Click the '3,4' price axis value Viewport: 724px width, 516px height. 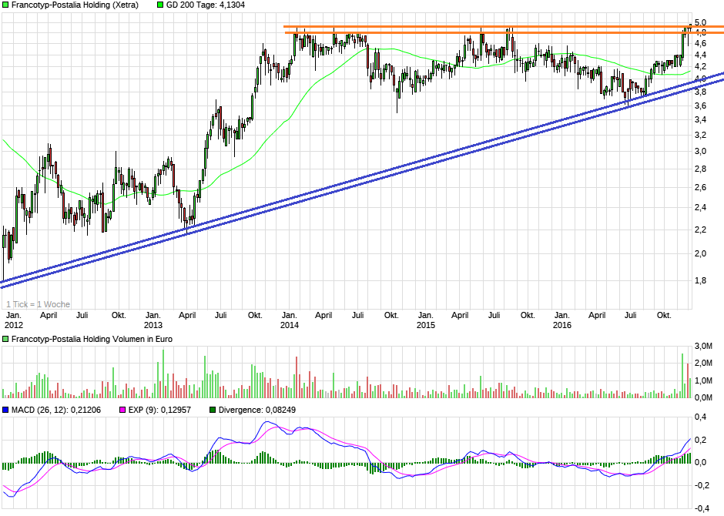[x=700, y=120]
